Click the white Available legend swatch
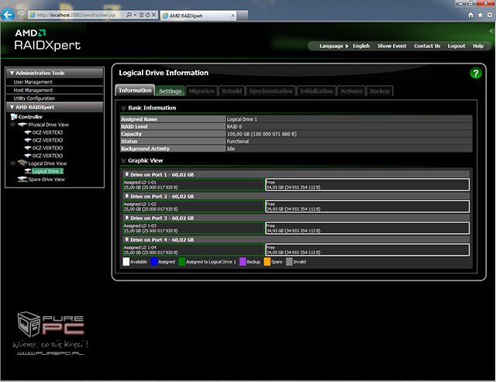The width and height of the screenshot is (496, 382). tap(126, 262)
